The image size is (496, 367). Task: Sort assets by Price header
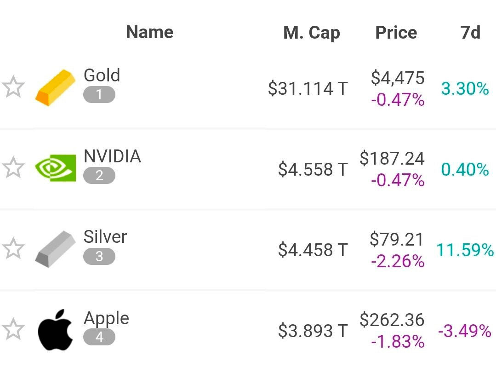click(x=396, y=33)
